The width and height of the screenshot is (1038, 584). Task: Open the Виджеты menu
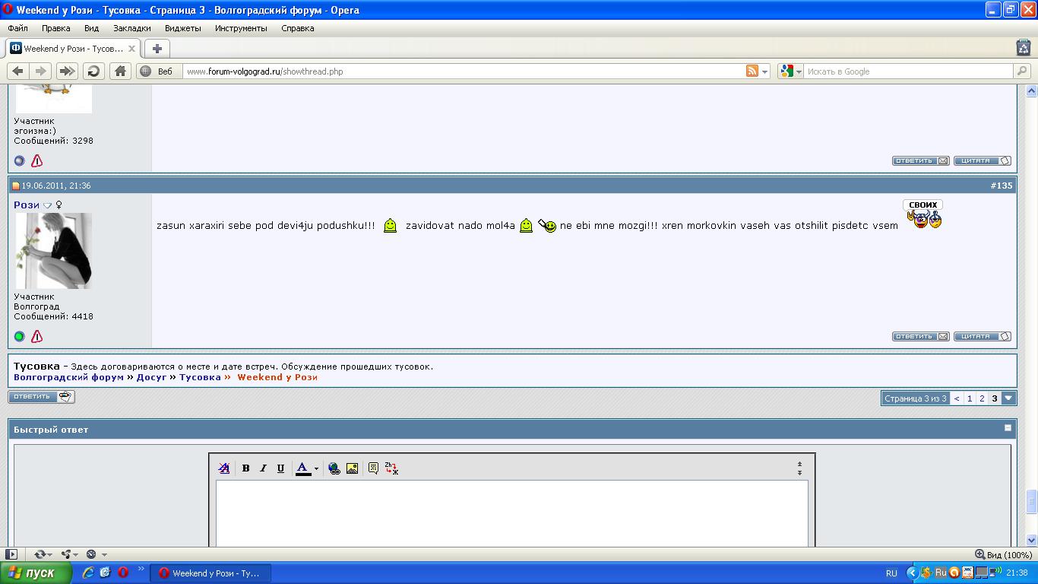(183, 28)
